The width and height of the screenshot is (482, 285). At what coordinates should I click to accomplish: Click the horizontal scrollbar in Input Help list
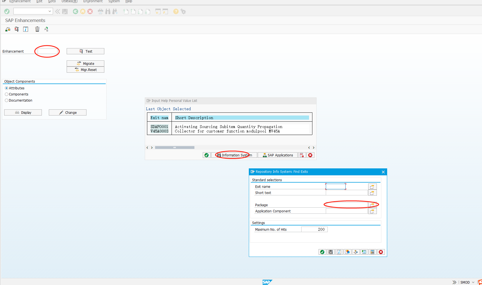coord(175,148)
